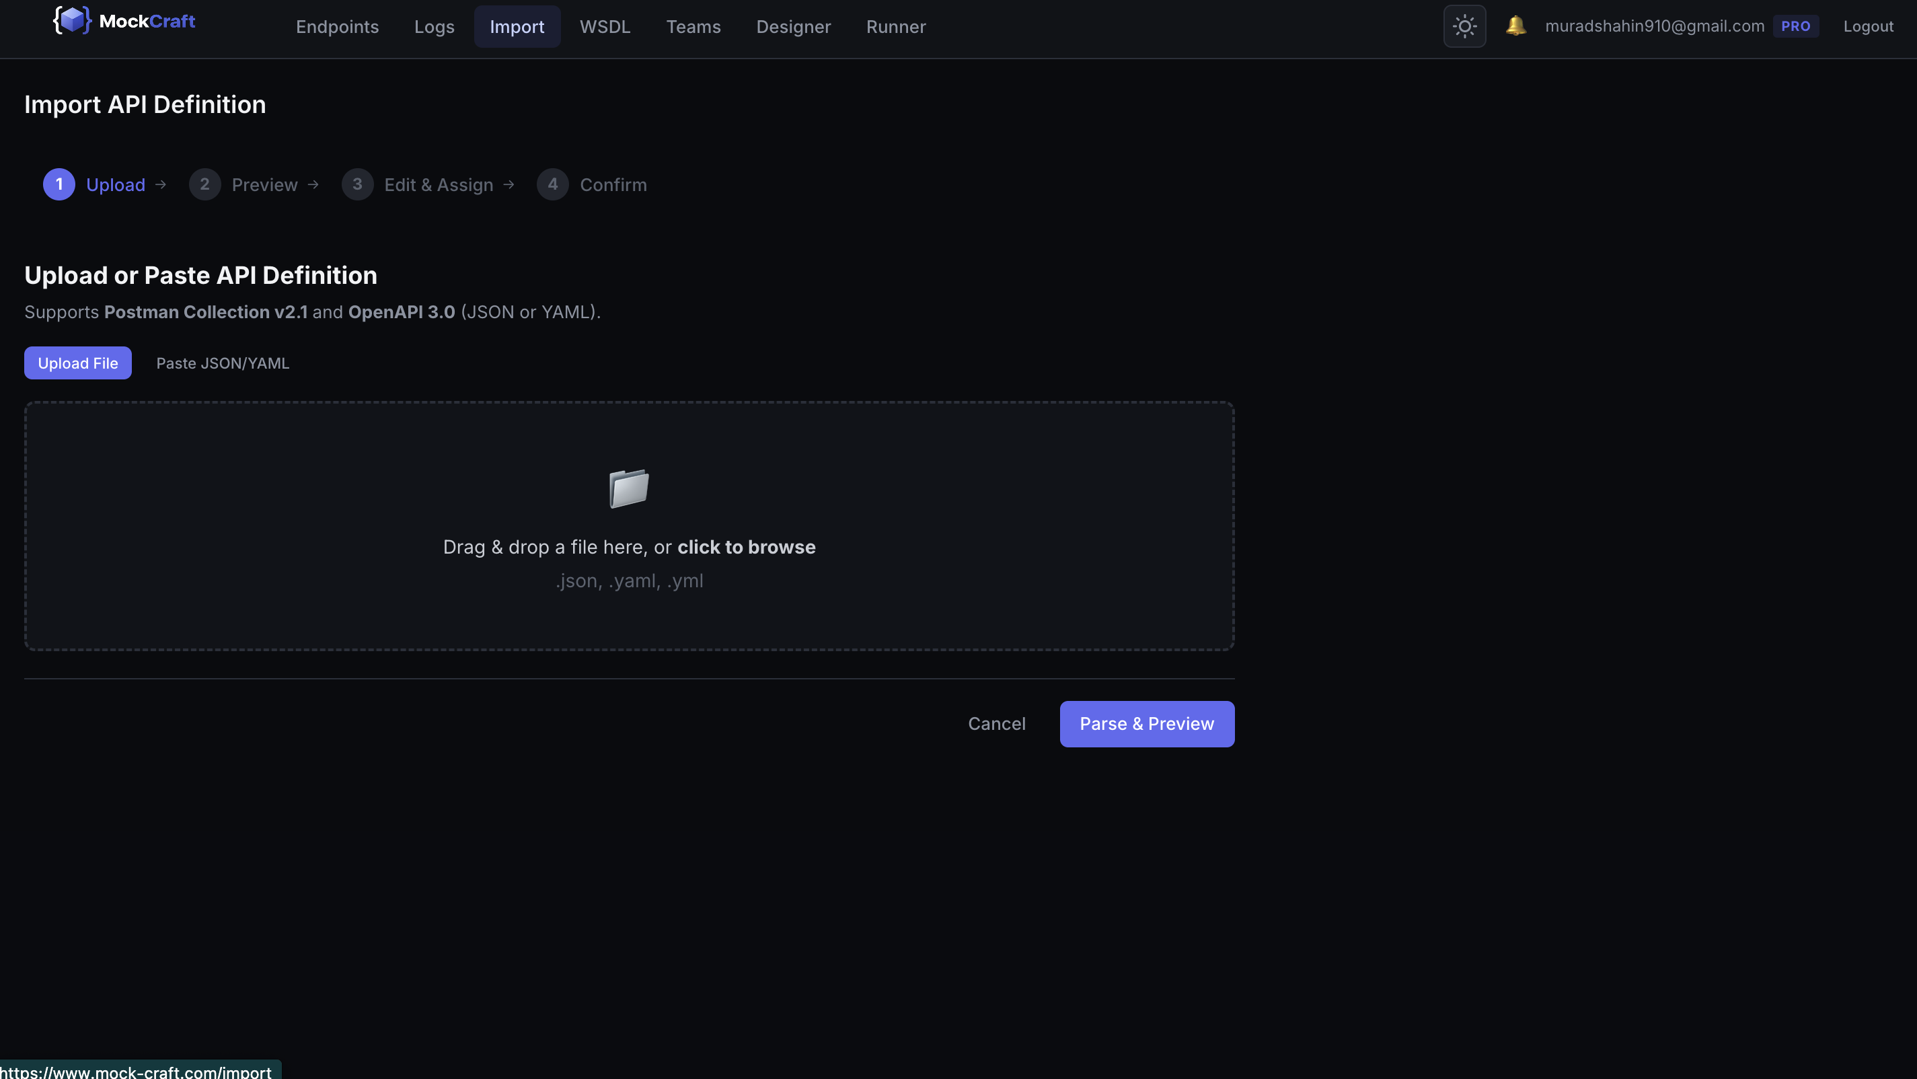Screen dimensions: 1917x1079
Task: Click the Logout link
Action: tap(1869, 26)
